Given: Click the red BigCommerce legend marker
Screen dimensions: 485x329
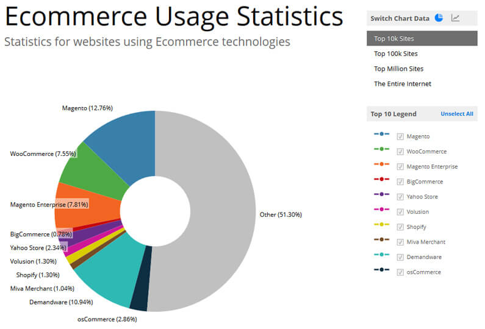Looking at the screenshot, I should 381,179.
